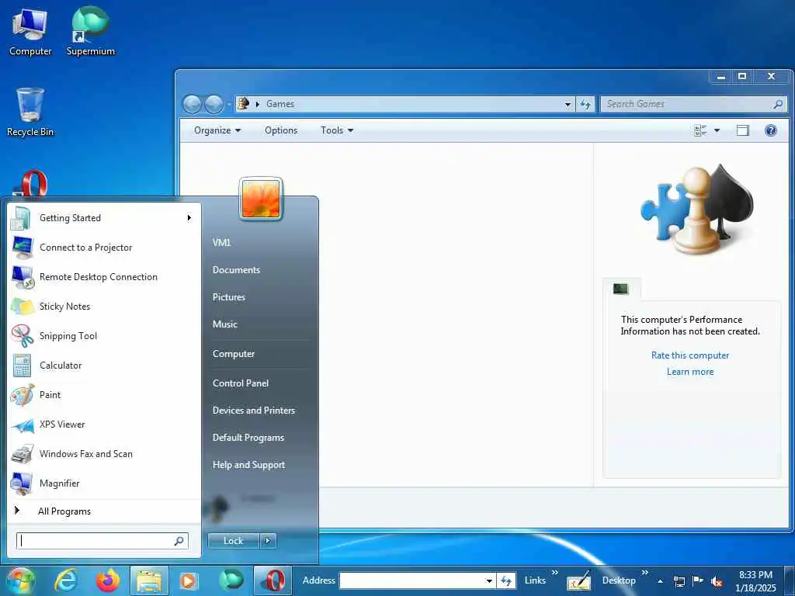Open Music from Start menu
The width and height of the screenshot is (795, 596).
pyautogui.click(x=225, y=324)
